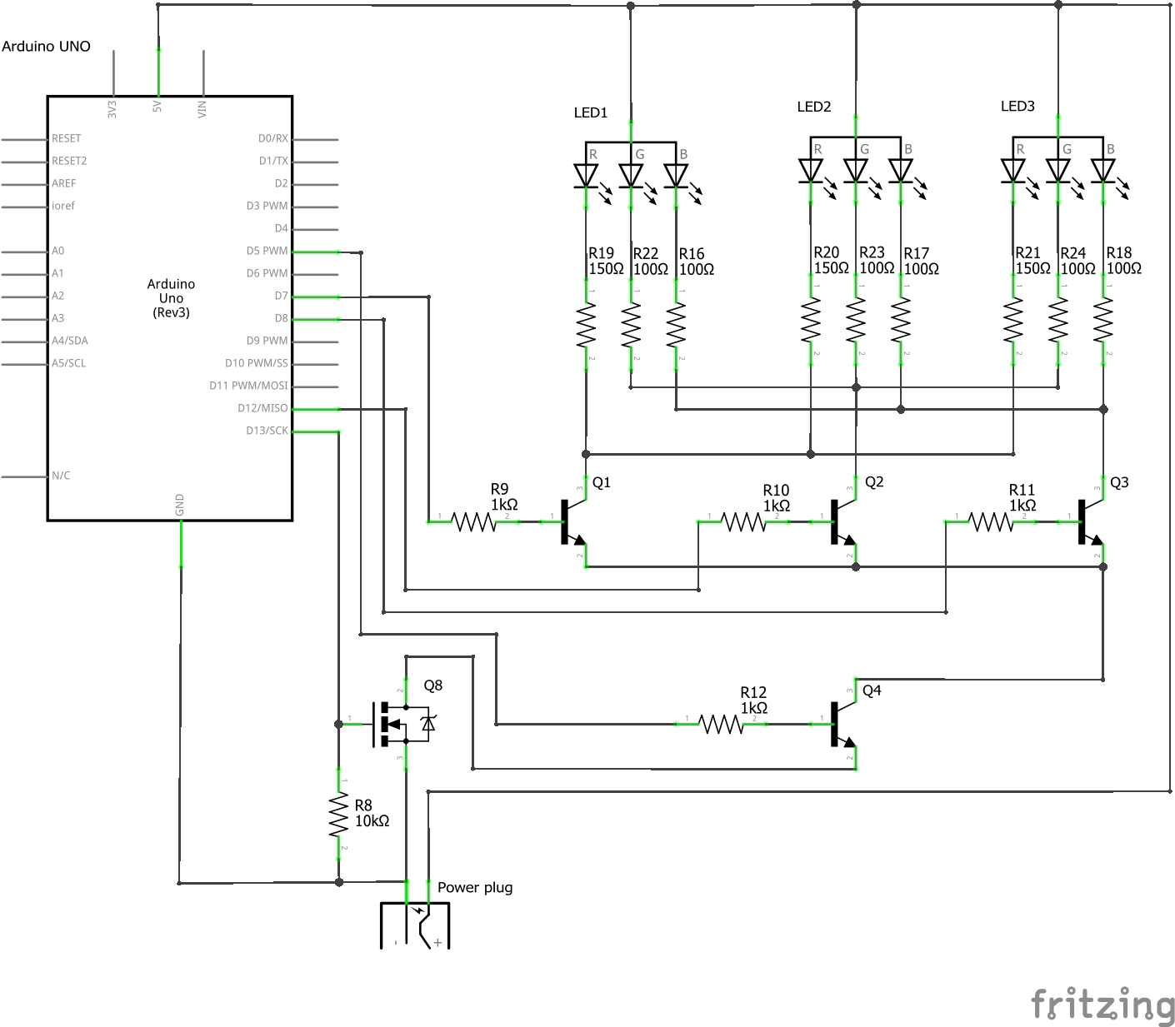The height and width of the screenshot is (1027, 1175).
Task: Click the D8 pin label
Action: click(x=282, y=318)
